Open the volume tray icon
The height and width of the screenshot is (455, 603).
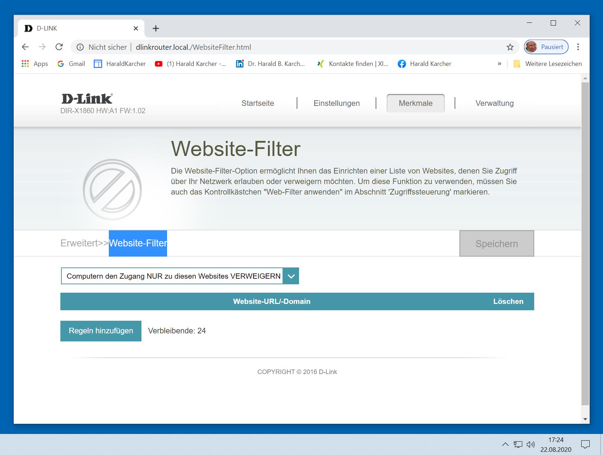pos(531,444)
